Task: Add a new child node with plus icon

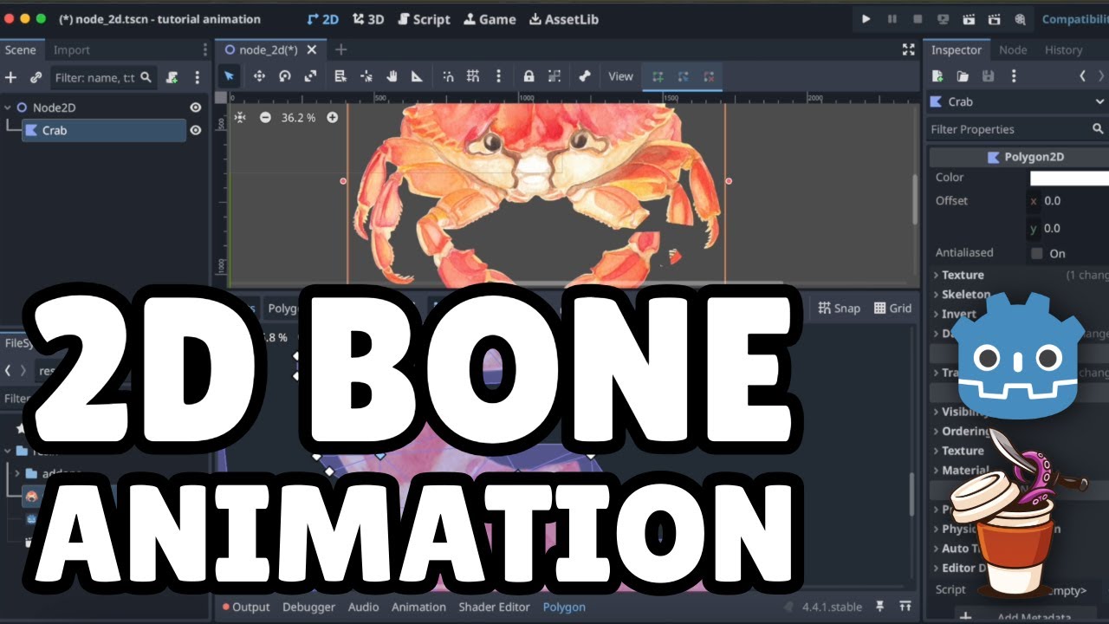Action: tap(10, 77)
